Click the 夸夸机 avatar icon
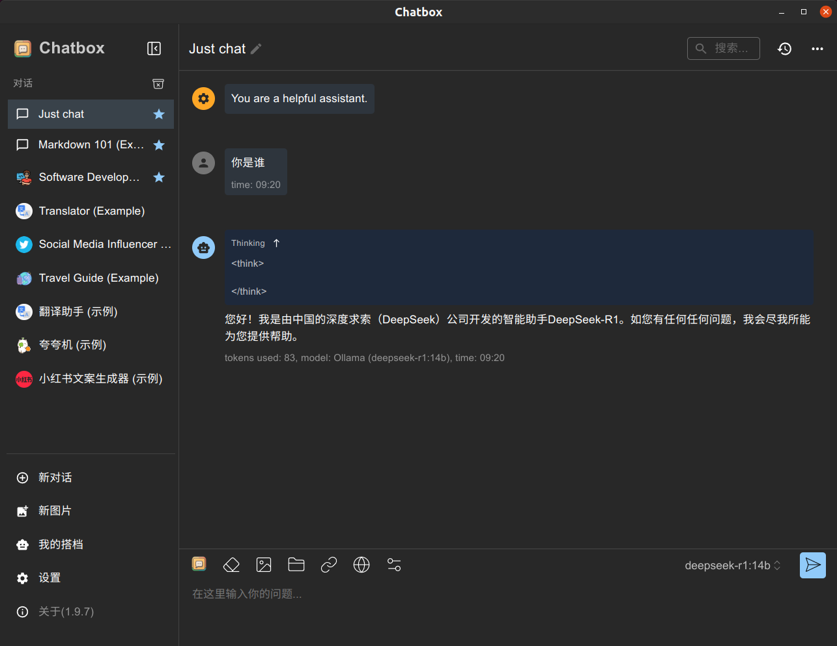837x646 pixels. pyautogui.click(x=24, y=345)
